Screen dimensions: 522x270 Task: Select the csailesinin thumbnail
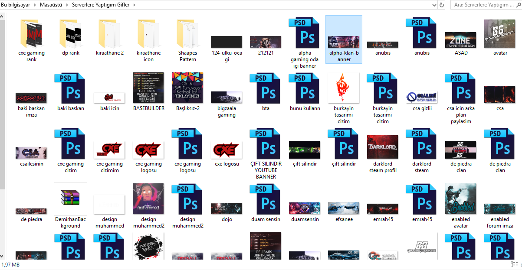coord(31,153)
